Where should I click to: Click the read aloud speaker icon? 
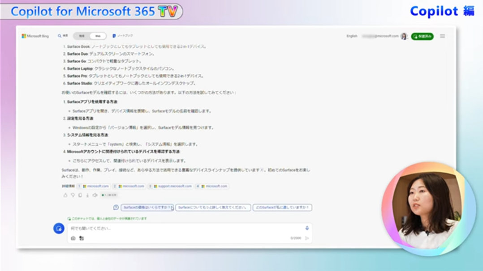95,195
